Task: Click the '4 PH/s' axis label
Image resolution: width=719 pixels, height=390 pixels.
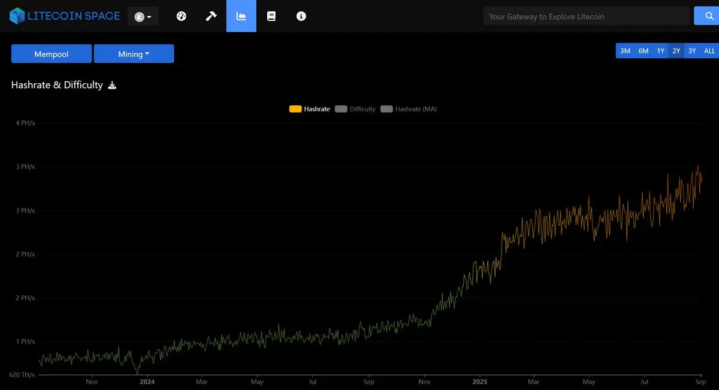Action: (x=25, y=123)
